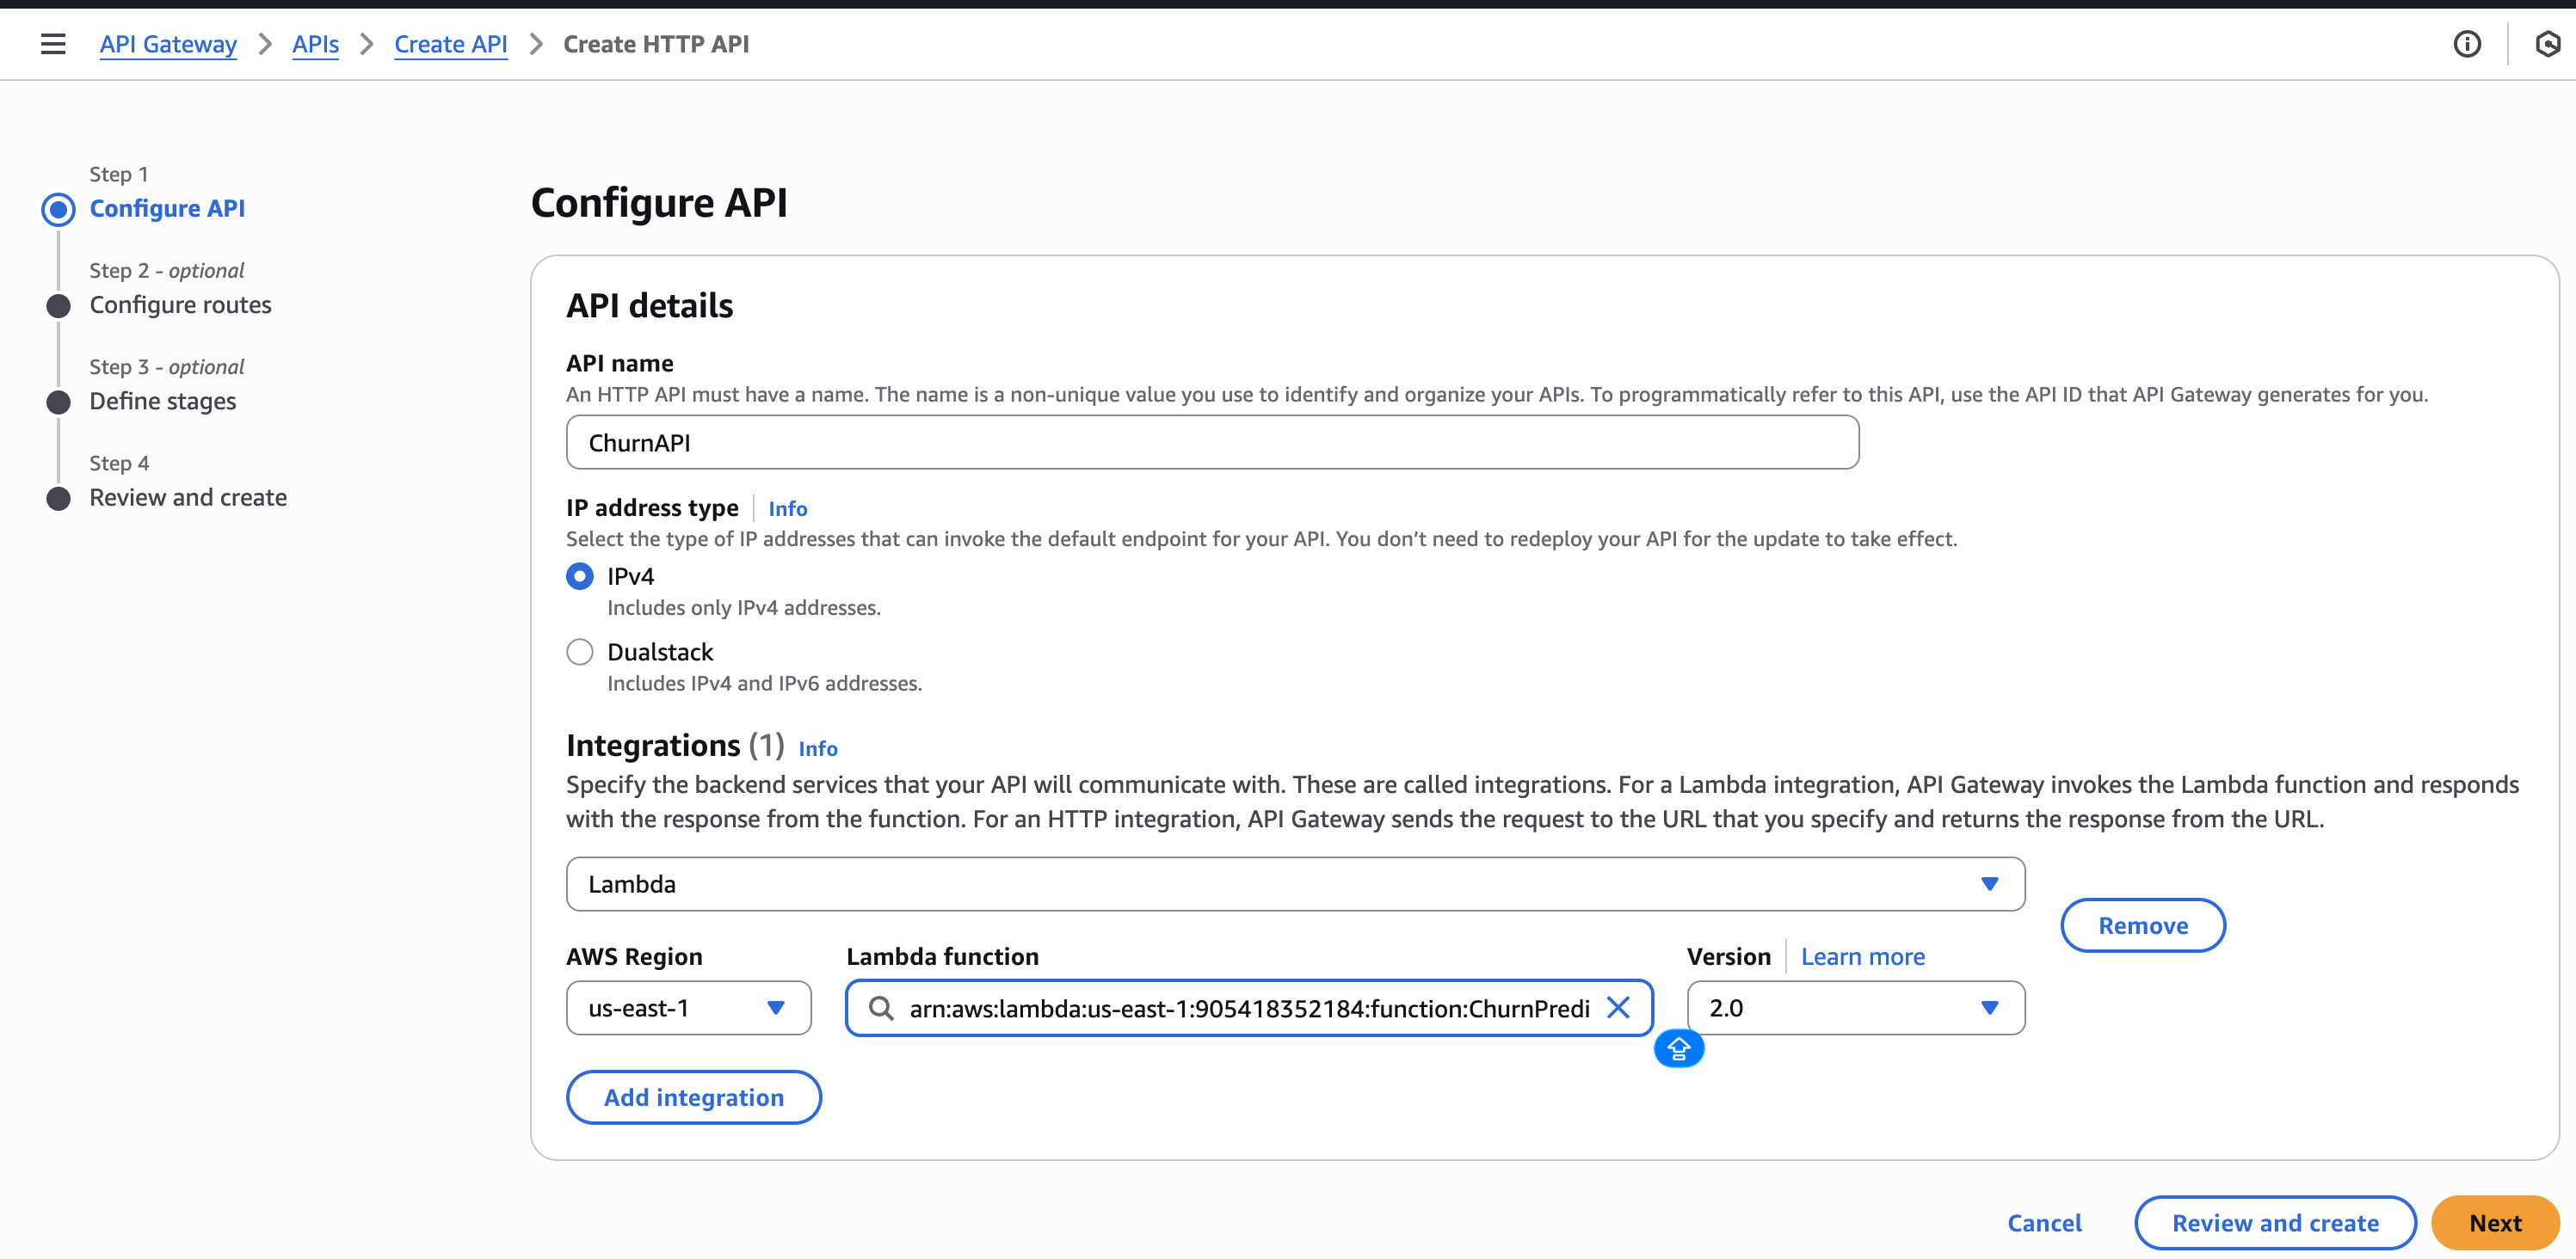Open the APIs breadcrumb link

coord(315,44)
